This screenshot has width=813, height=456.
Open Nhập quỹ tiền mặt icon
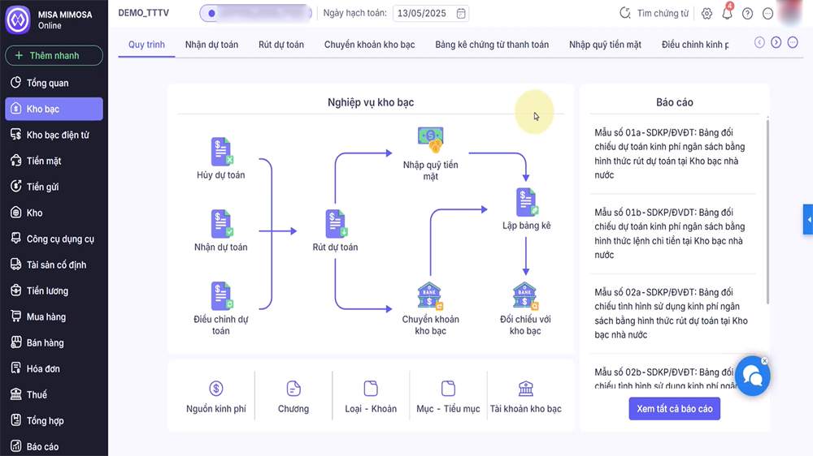[430, 140]
